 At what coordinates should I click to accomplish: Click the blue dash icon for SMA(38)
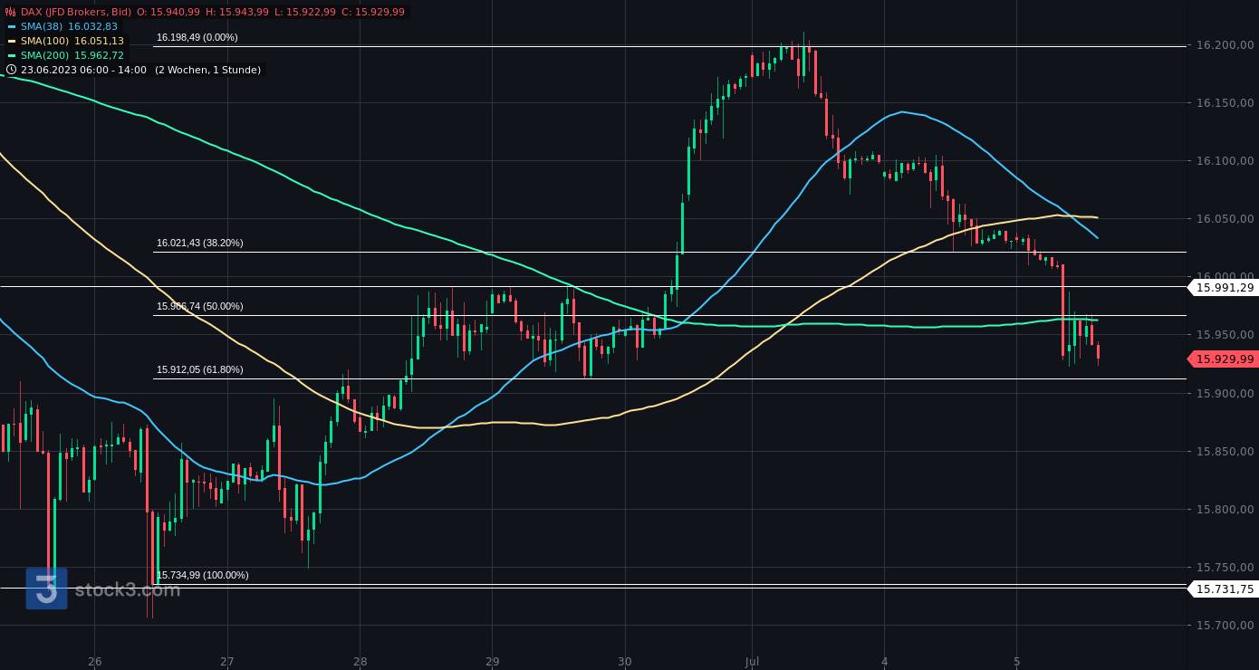coord(10,26)
